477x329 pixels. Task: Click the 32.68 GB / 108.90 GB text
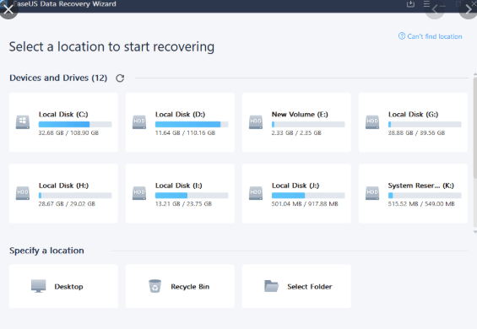tap(68, 133)
